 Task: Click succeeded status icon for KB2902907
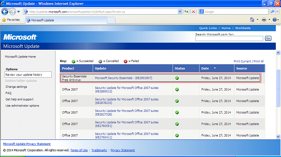[177, 78]
